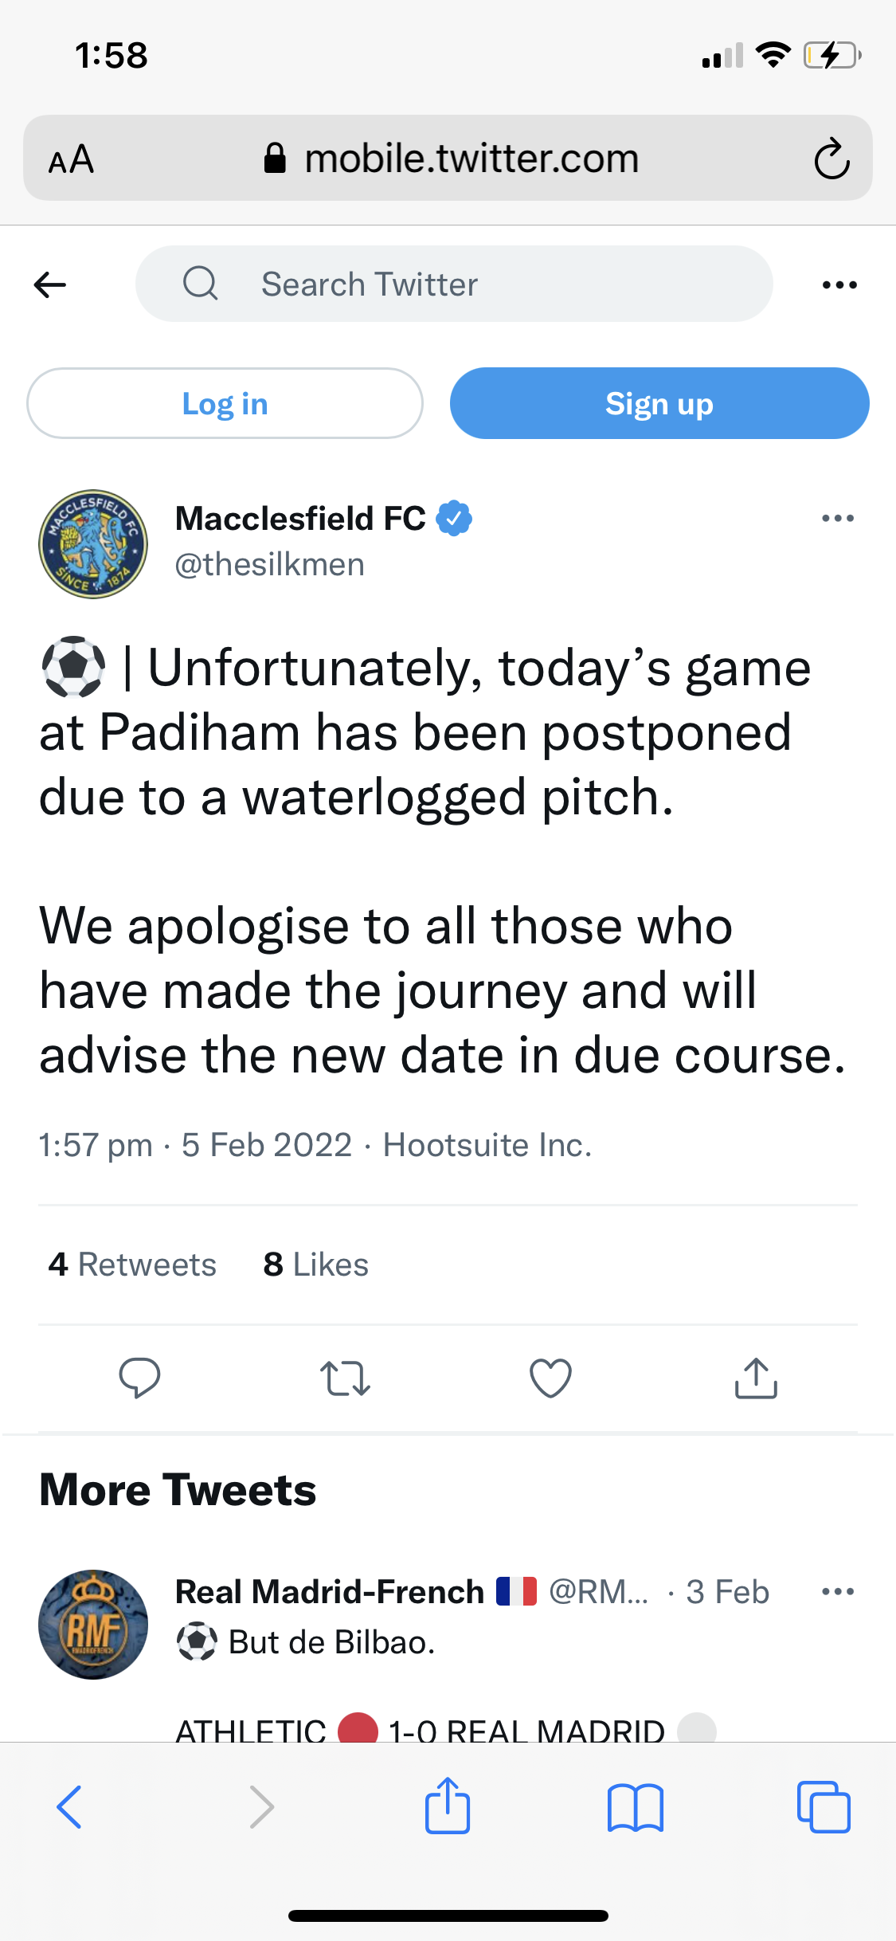
Task: Go back with Safari back chevron
Action: click(x=70, y=1806)
